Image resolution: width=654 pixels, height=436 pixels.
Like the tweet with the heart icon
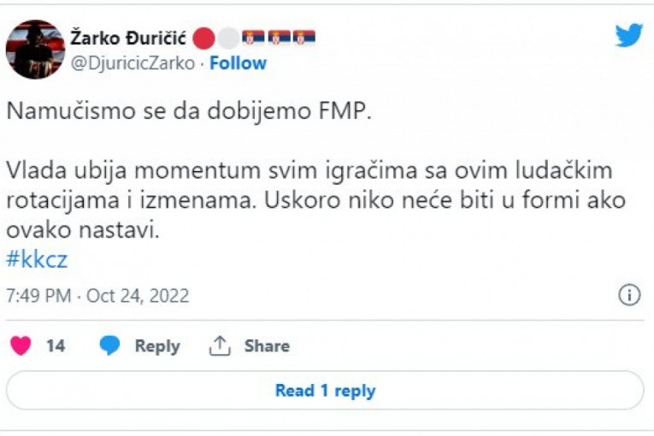(20, 345)
